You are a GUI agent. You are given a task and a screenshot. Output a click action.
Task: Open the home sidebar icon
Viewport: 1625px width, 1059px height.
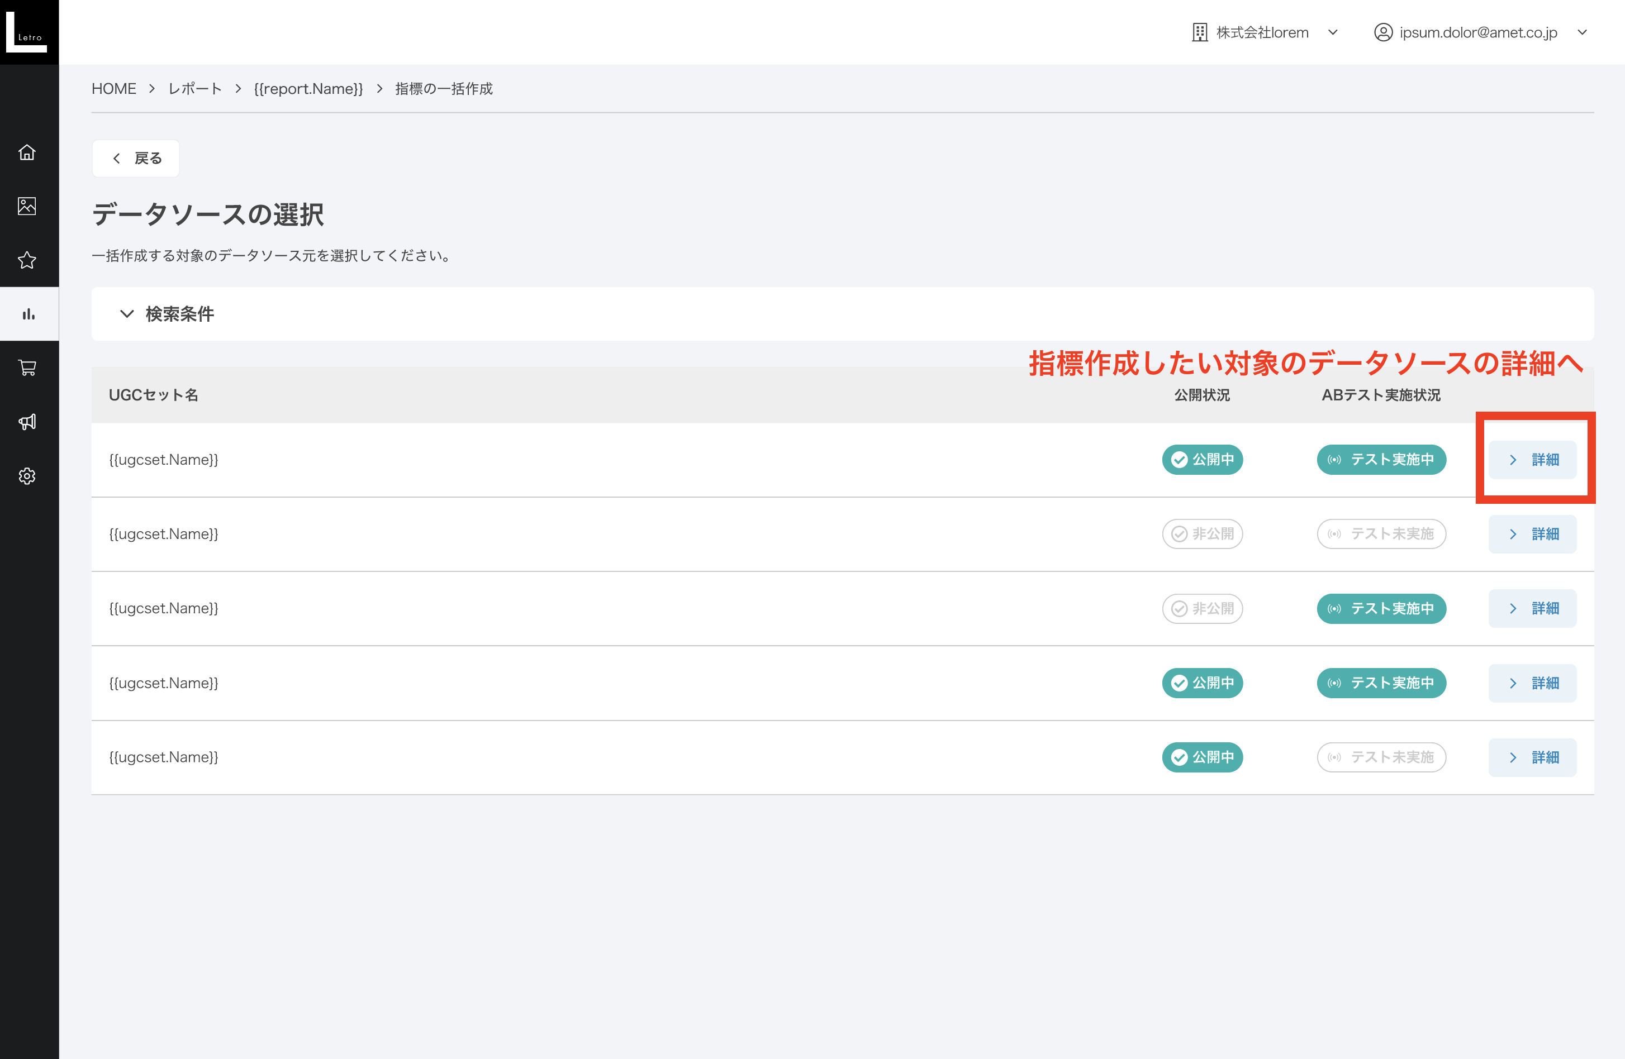pos(27,152)
